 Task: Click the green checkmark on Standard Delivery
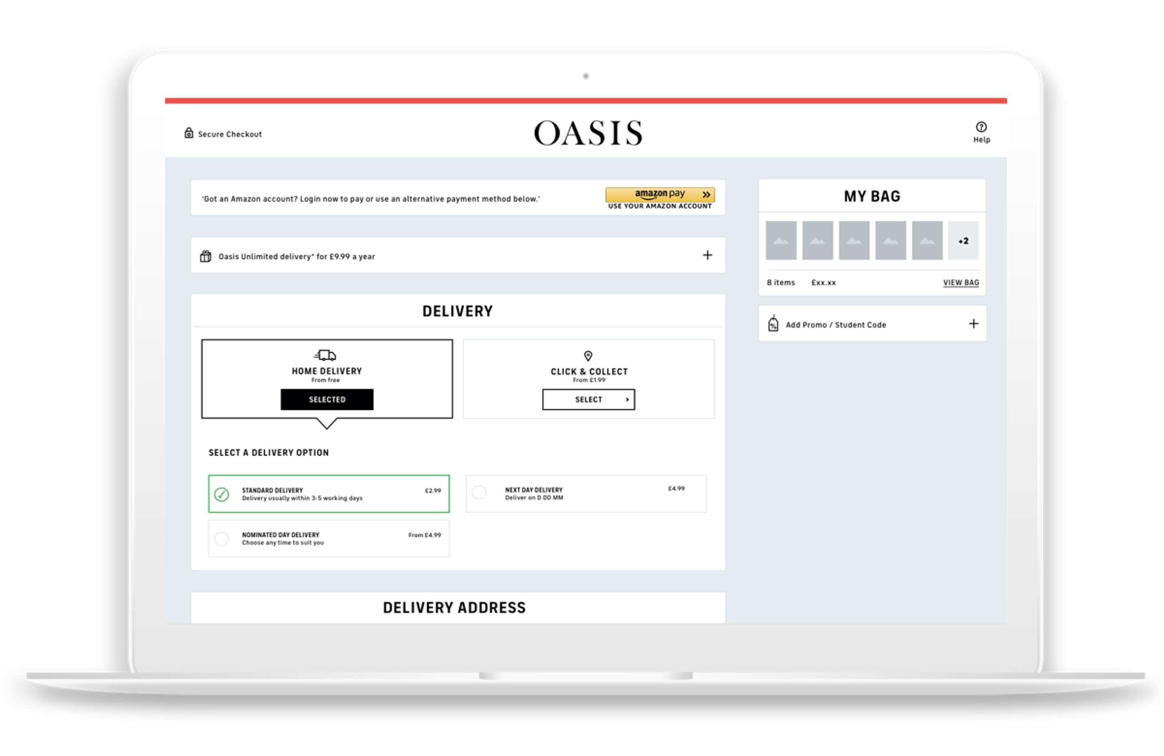pyautogui.click(x=222, y=494)
